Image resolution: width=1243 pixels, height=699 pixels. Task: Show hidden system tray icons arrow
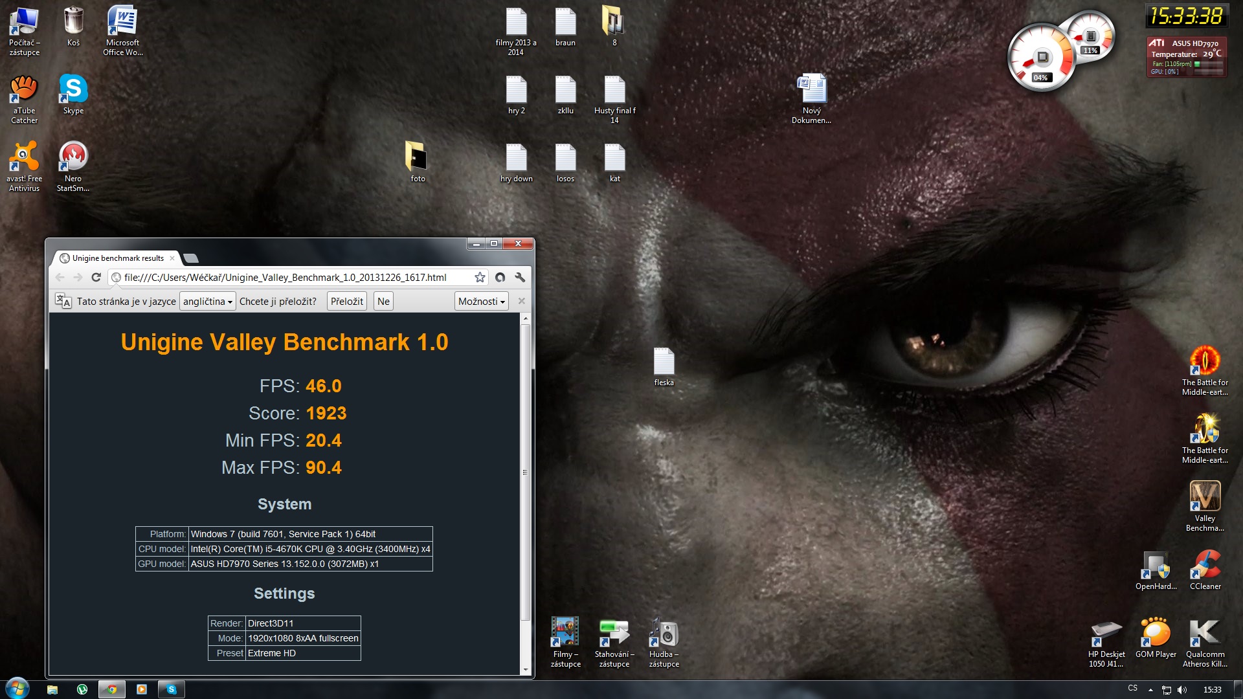[1150, 690]
